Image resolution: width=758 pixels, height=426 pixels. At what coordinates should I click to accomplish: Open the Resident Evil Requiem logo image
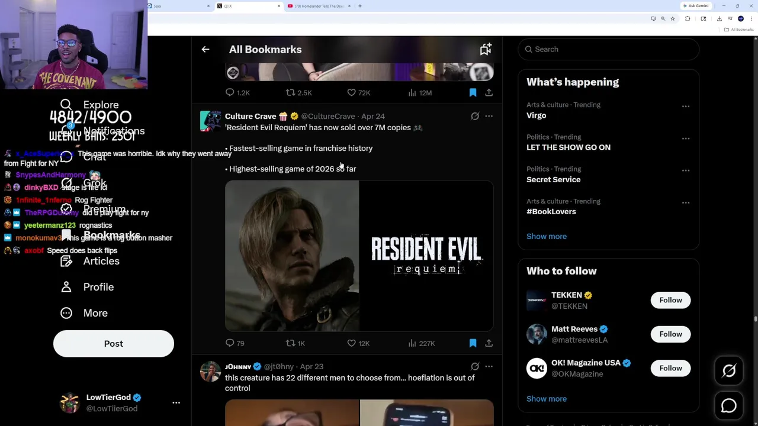pos(426,256)
